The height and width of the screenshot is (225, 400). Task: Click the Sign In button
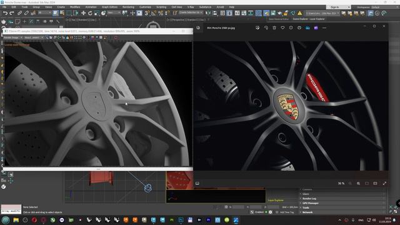pyautogui.click(x=335, y=7)
